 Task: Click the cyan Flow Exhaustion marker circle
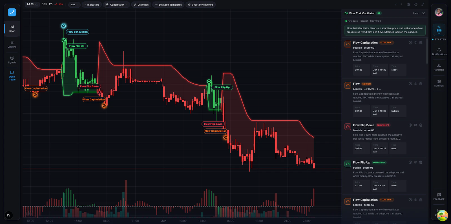(64, 26)
